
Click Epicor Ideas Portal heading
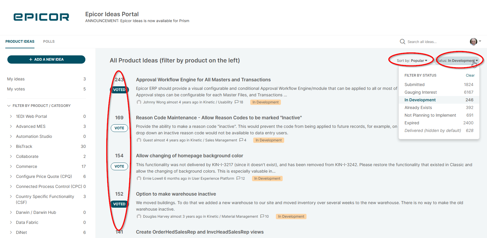click(x=112, y=14)
